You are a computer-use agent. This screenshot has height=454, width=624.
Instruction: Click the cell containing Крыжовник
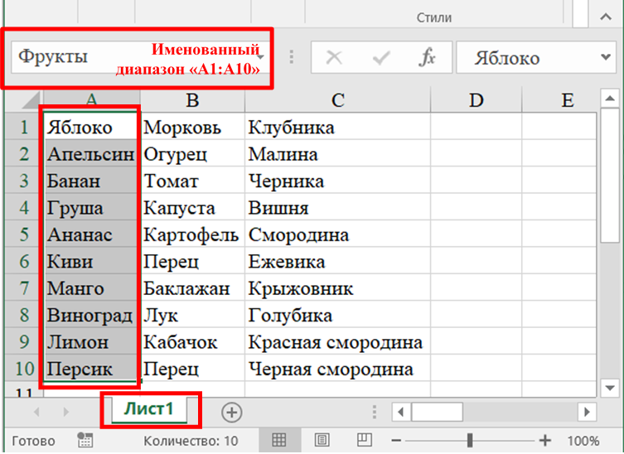[338, 287]
